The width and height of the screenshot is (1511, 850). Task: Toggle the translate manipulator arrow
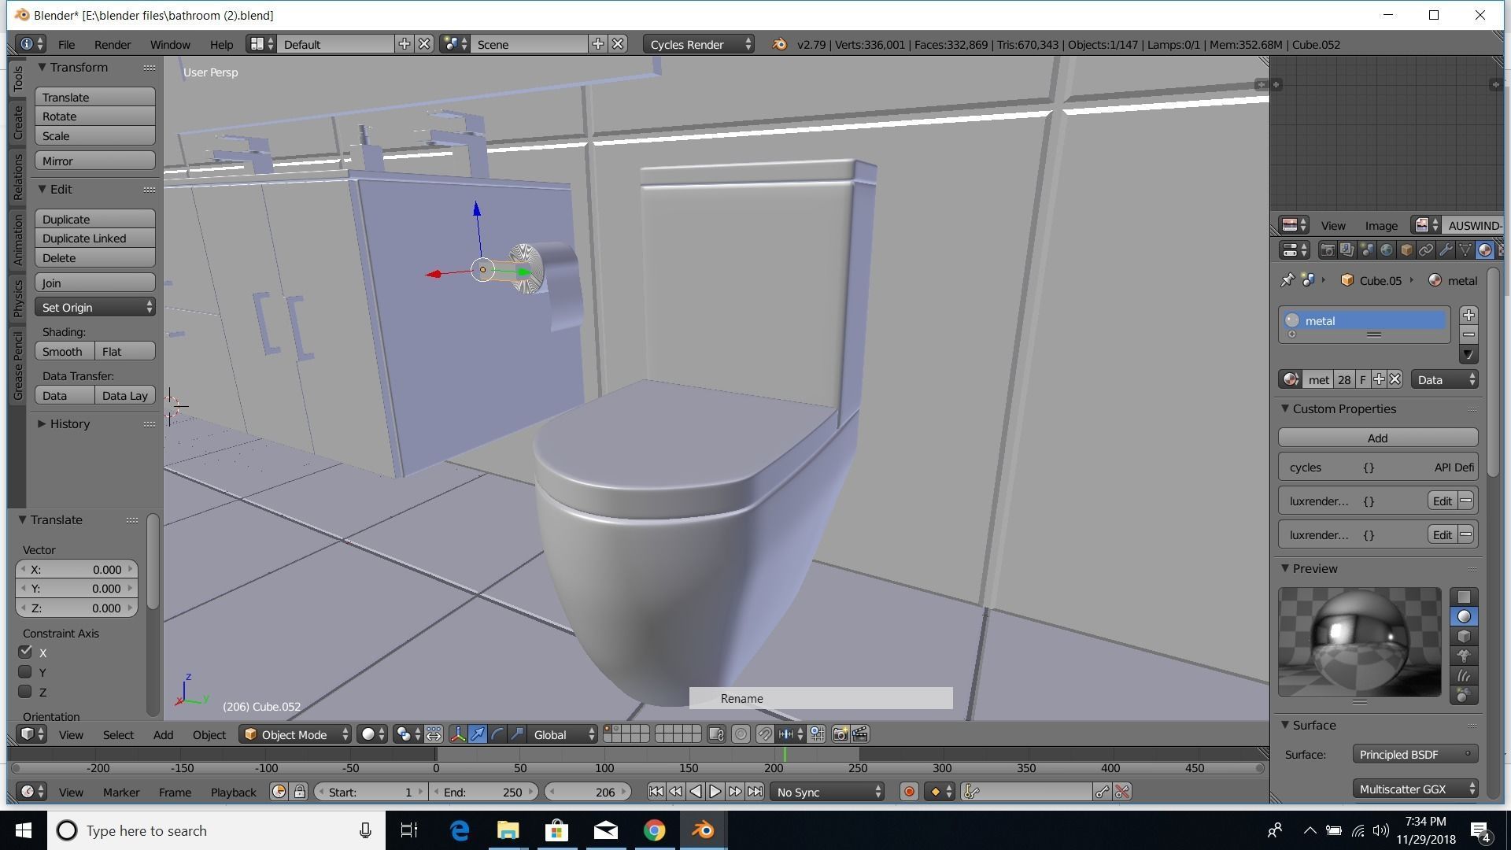click(478, 734)
